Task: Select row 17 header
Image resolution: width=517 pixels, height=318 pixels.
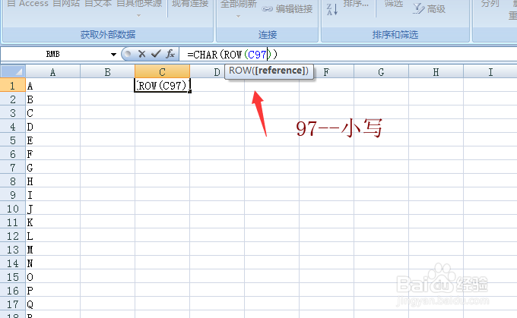Action: click(12, 304)
